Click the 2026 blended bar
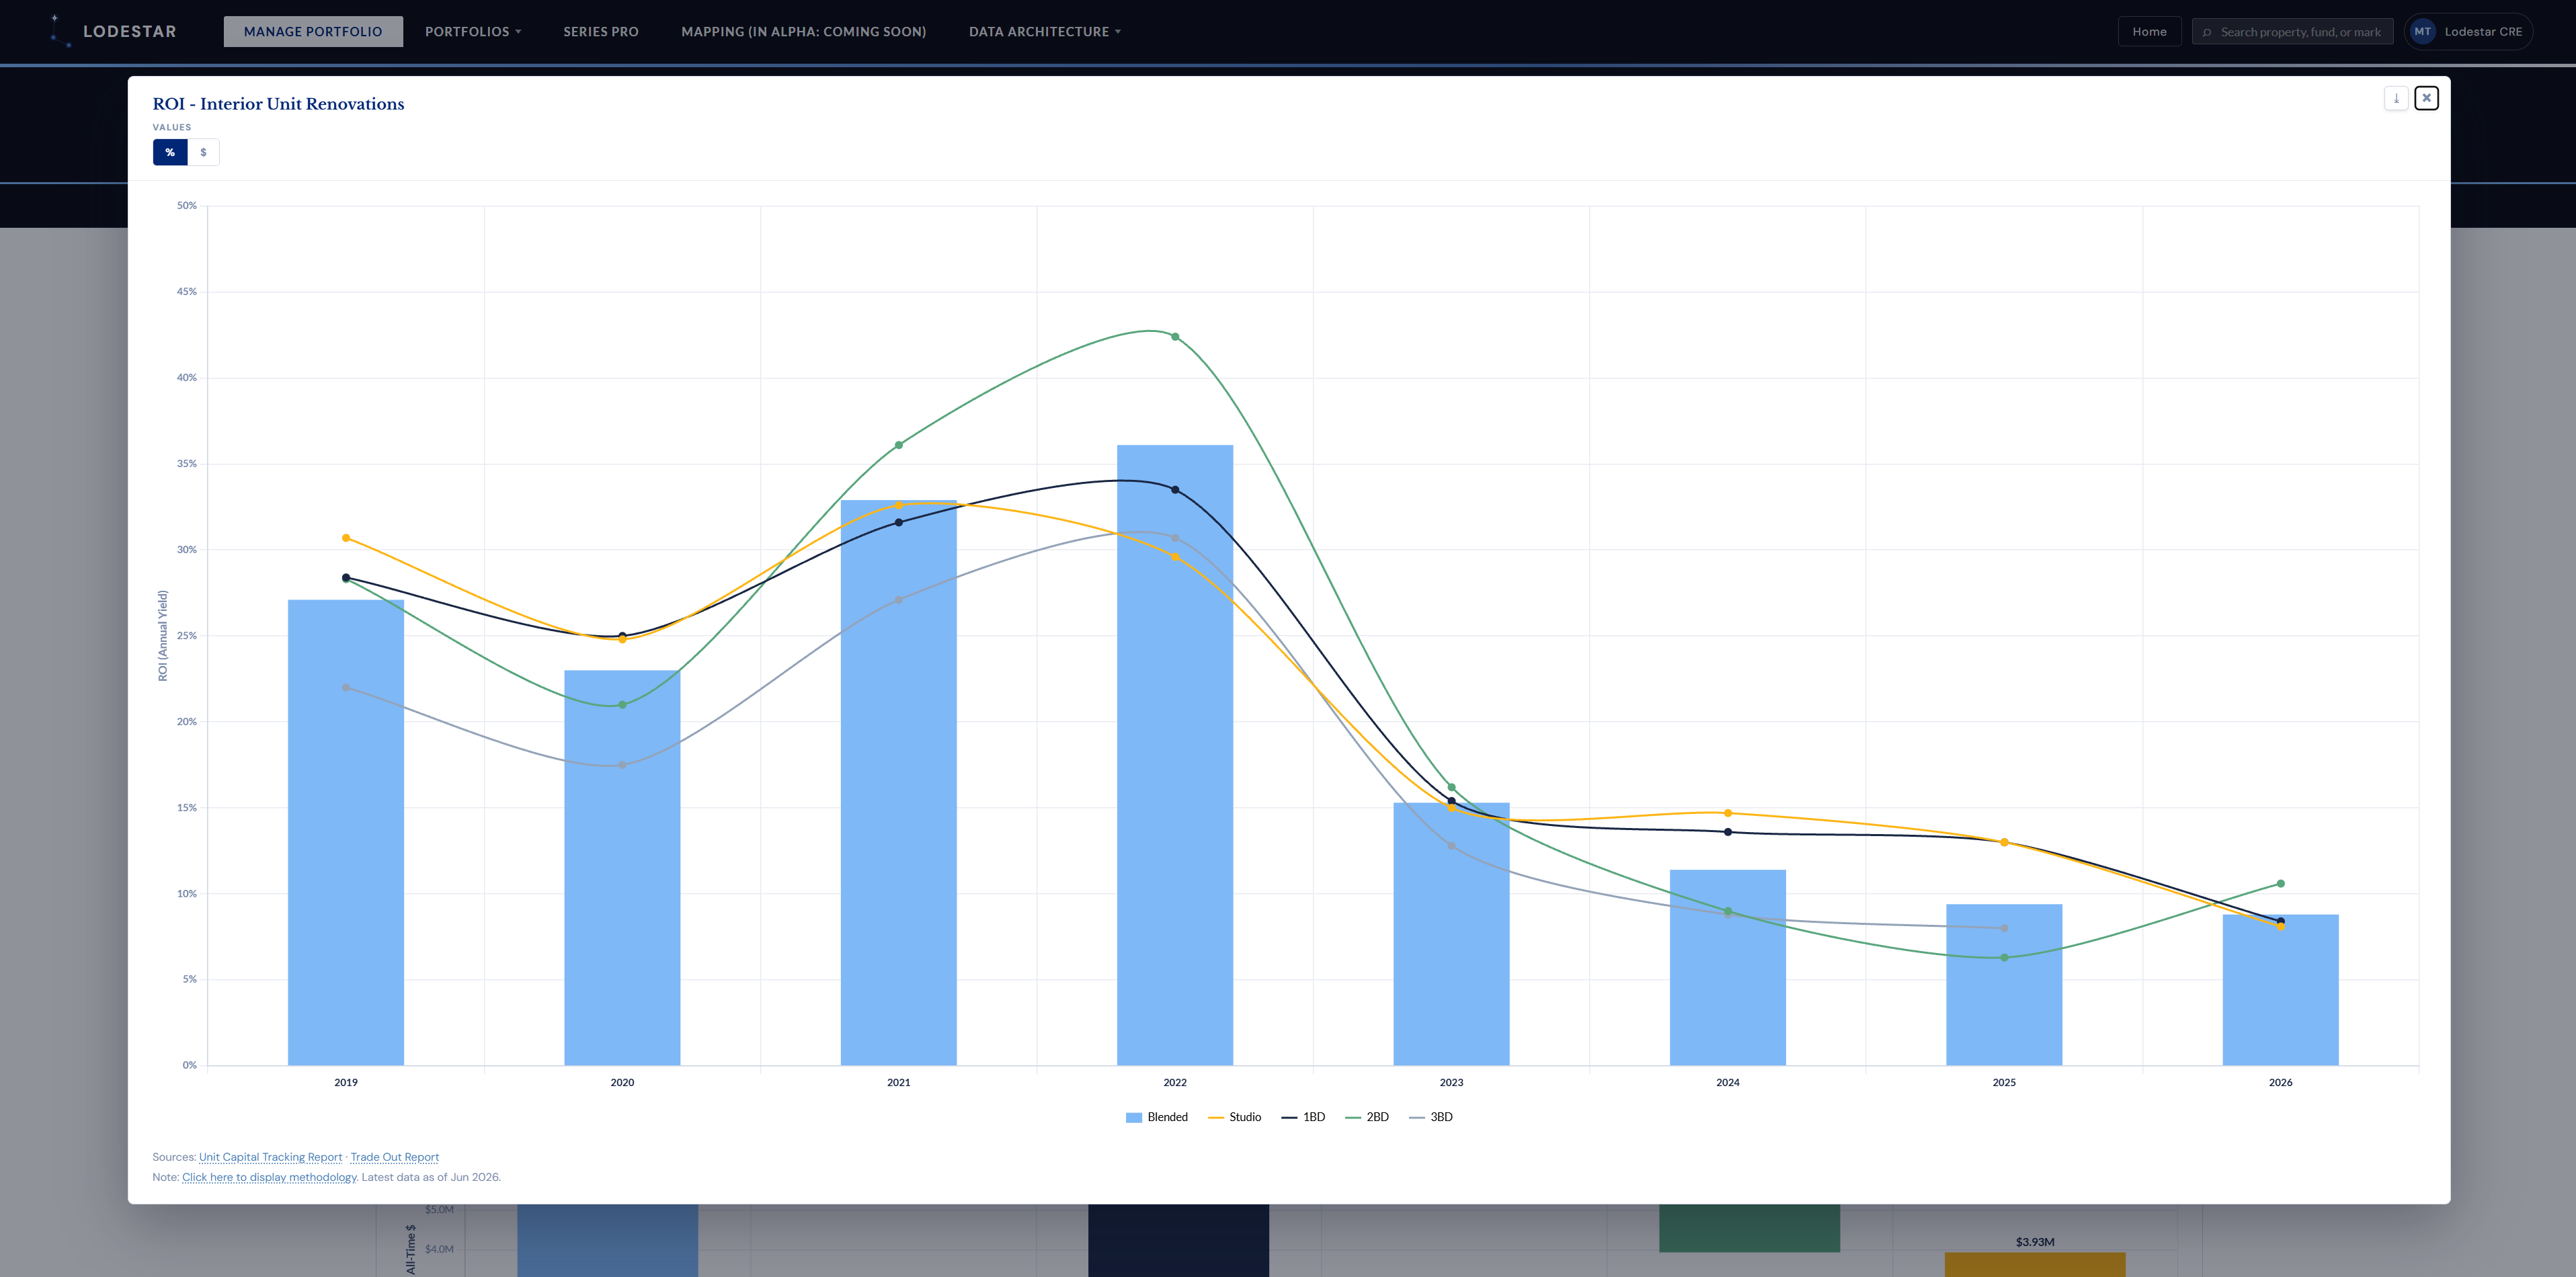The height and width of the screenshot is (1277, 2576). click(x=2280, y=990)
